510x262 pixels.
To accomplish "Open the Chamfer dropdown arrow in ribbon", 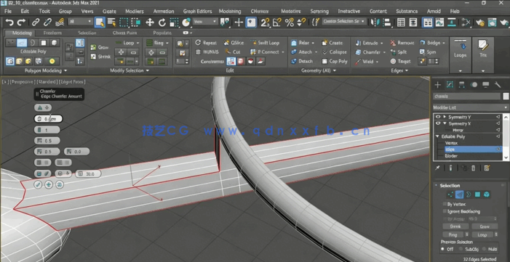I will (x=384, y=52).
